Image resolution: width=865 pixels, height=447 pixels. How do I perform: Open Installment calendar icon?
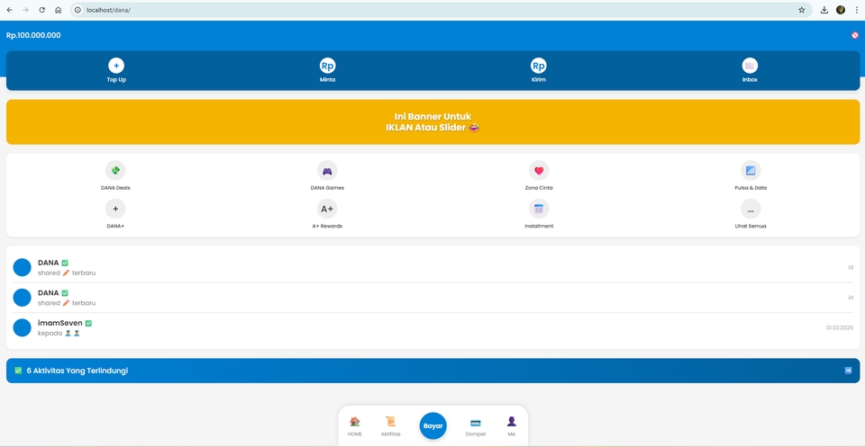(539, 210)
